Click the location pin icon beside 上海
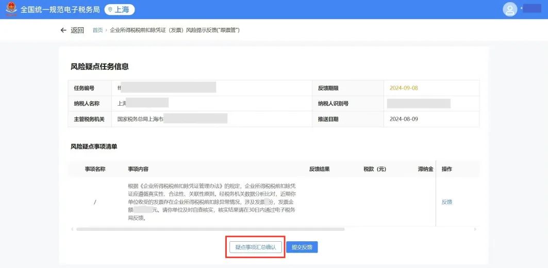The image size is (548, 268). coord(110,10)
